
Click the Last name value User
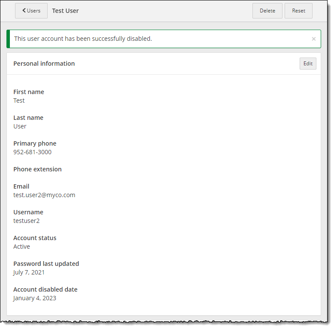[x=20, y=126]
